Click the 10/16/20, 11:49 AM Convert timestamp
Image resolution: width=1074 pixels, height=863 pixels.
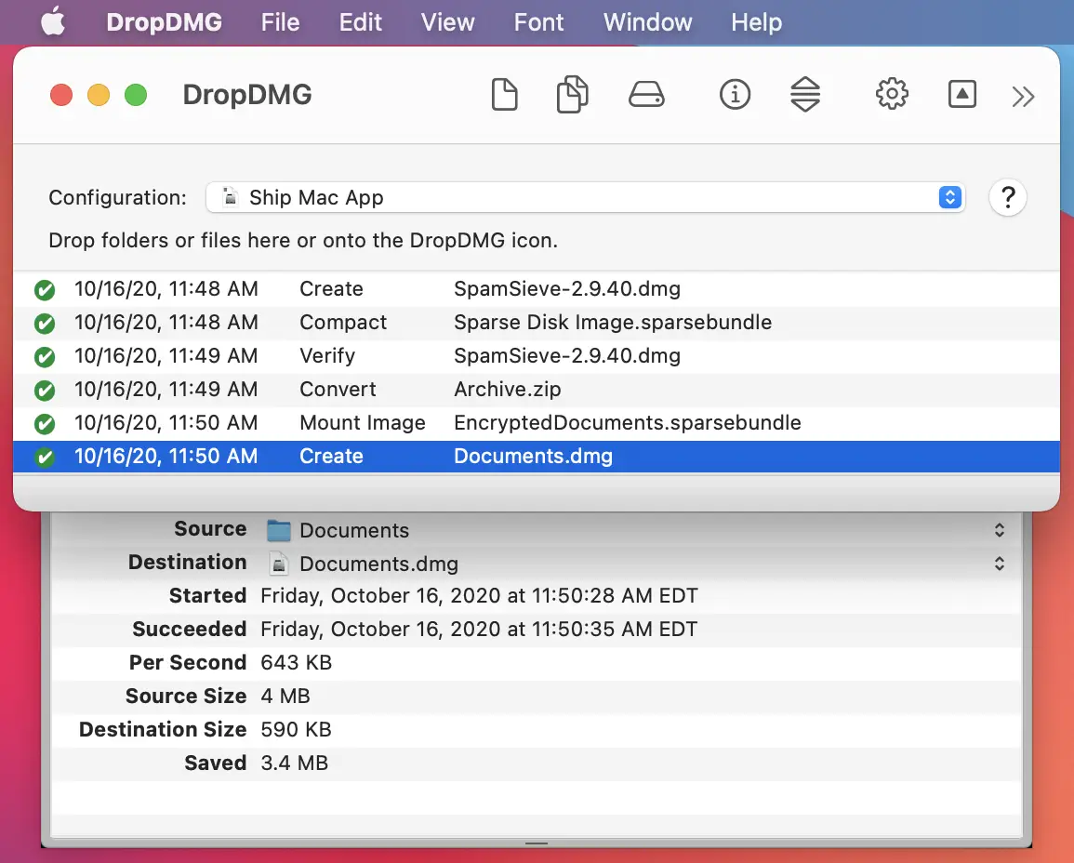tap(166, 390)
